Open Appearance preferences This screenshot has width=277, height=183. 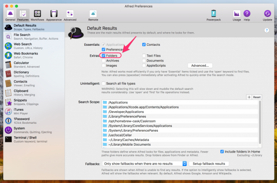(54, 16)
